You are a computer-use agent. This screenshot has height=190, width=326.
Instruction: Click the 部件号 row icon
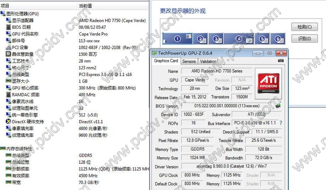coord(8,41)
